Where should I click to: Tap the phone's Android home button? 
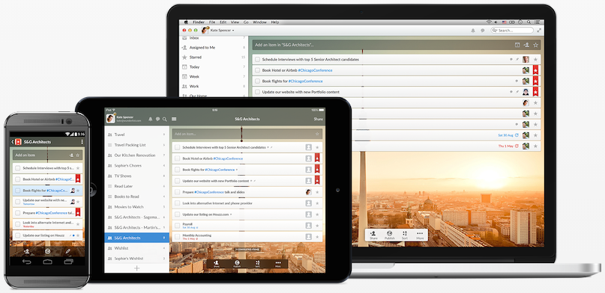point(47,262)
